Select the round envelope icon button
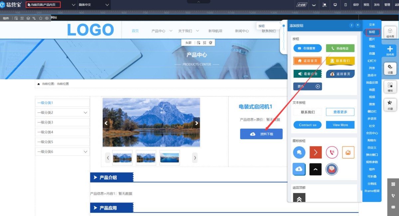The width and height of the screenshot is (399, 216). tap(332, 169)
